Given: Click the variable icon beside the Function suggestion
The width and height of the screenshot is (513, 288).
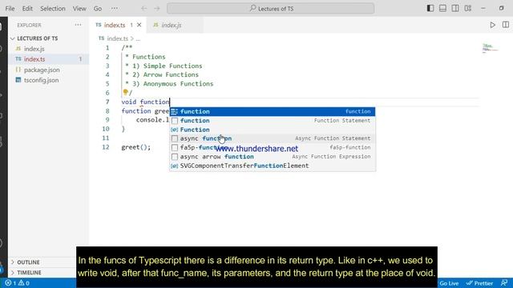Looking at the screenshot, I should point(175,130).
